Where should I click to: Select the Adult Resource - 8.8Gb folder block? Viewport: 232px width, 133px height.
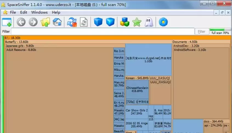click(x=60, y=90)
